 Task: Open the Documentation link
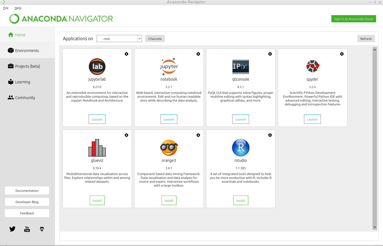27,190
